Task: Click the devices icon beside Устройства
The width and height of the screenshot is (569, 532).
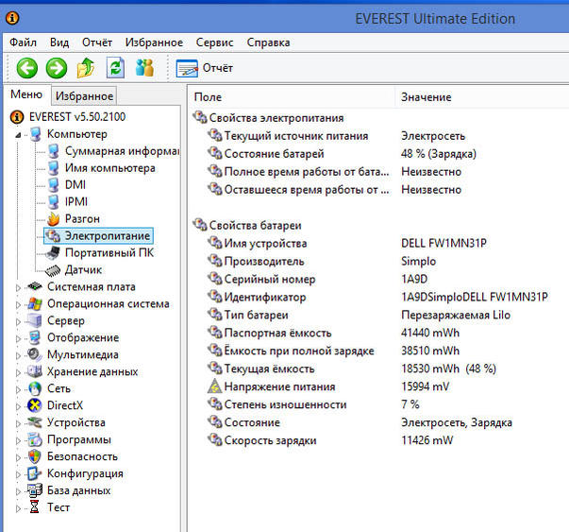Action: point(35,422)
